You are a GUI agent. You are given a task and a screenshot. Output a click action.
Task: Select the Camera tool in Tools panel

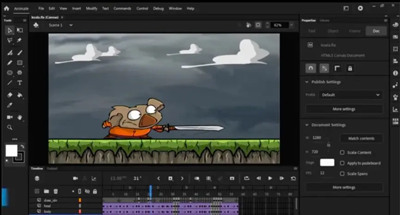coord(10,117)
